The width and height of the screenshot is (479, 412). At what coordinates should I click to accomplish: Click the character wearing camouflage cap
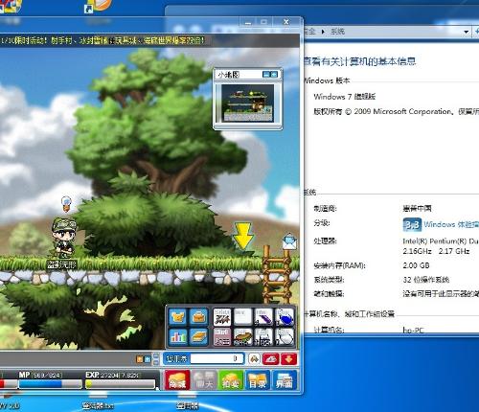[64, 238]
